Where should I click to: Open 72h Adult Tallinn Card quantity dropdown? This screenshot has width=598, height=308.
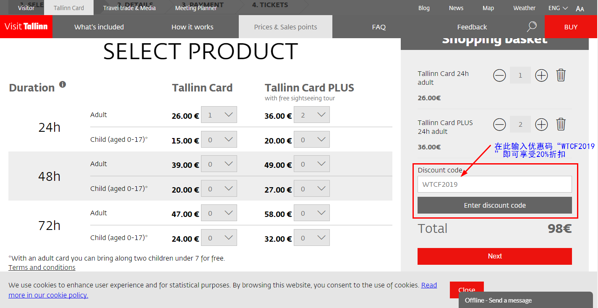[219, 213]
